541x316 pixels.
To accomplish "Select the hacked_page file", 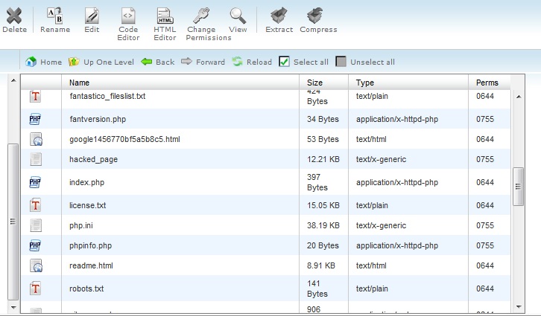I will click(93, 159).
